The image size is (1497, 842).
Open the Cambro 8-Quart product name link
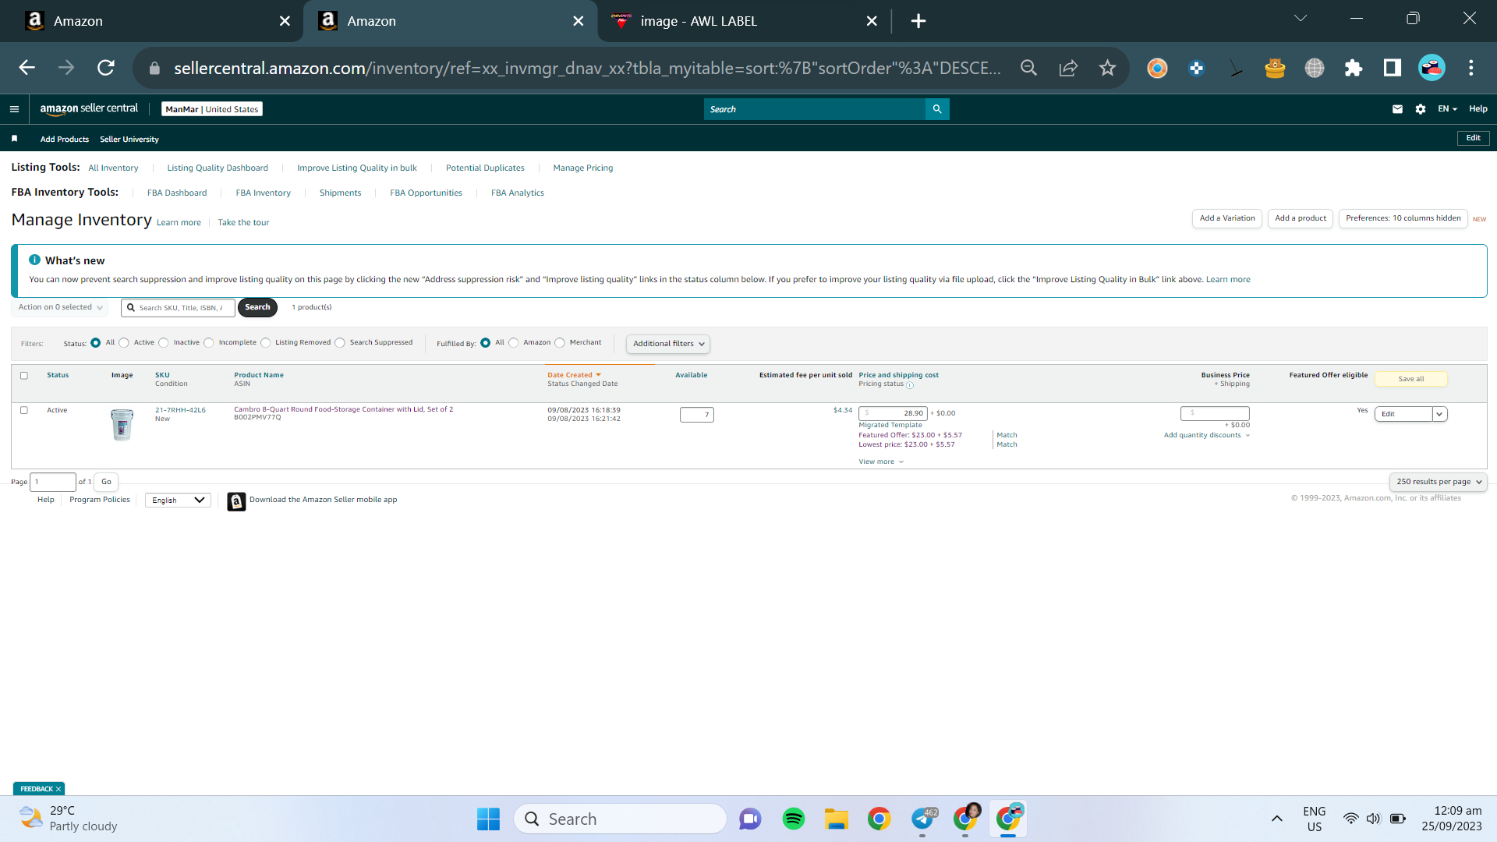343,409
